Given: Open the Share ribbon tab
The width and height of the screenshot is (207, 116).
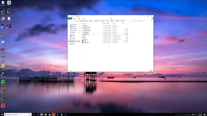Looking at the screenshot, I should click(79, 19).
